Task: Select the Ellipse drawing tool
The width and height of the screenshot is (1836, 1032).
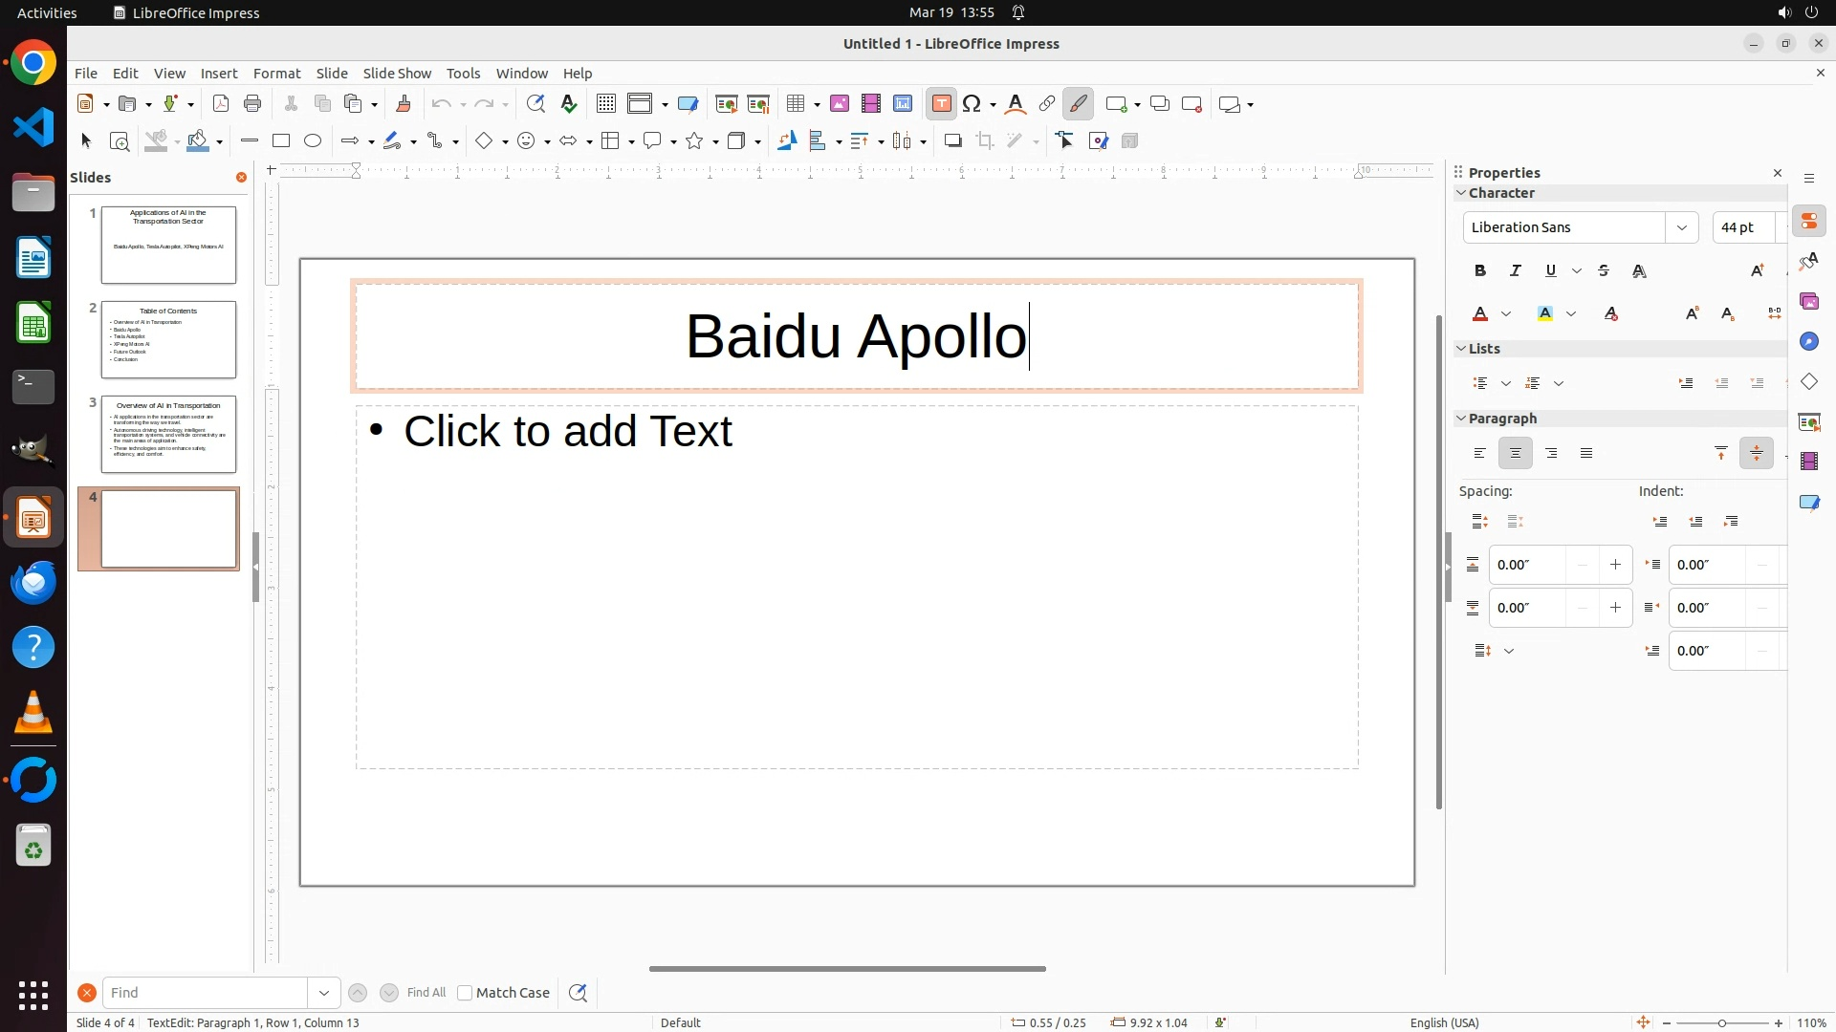Action: 313,141
